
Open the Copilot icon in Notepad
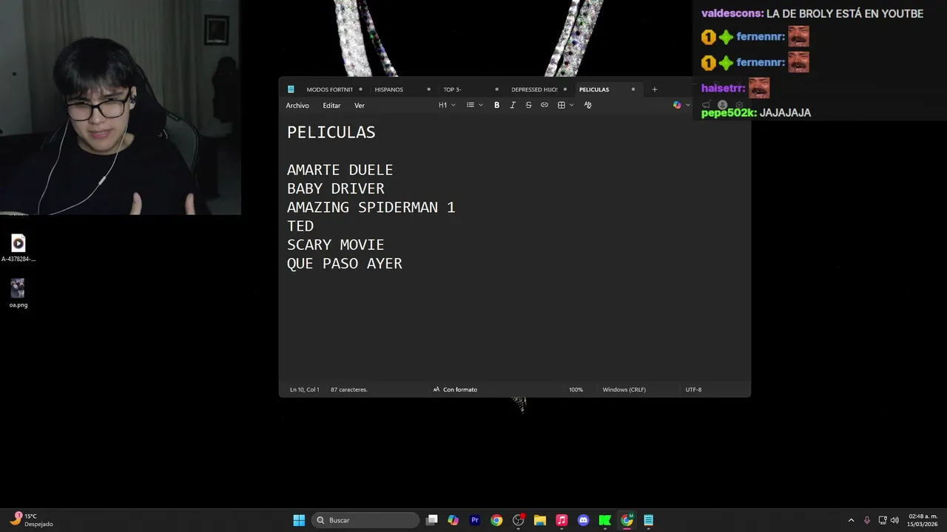click(677, 105)
